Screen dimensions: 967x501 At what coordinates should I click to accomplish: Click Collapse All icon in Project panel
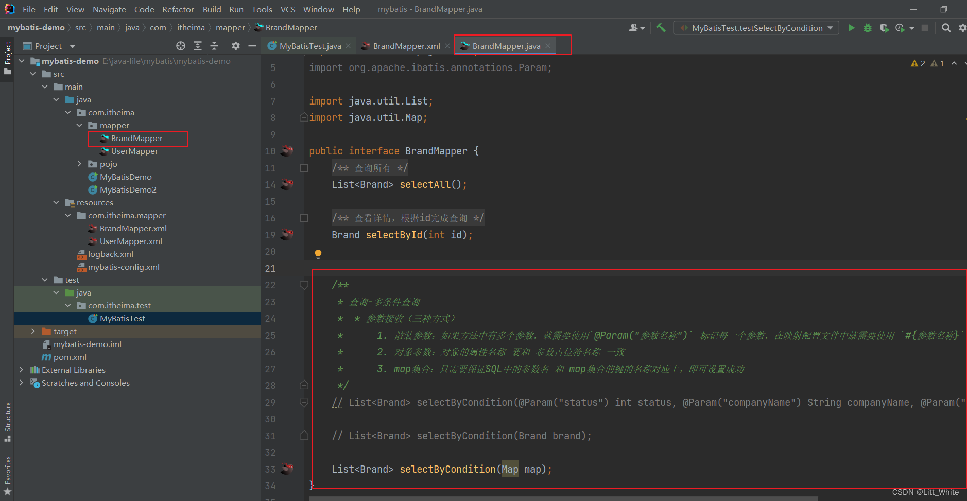(x=214, y=46)
